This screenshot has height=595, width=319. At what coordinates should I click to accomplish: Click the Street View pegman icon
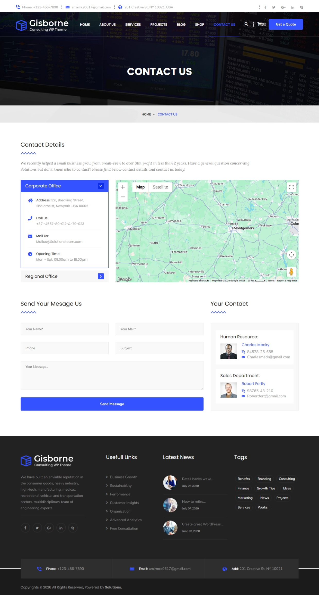tap(291, 272)
